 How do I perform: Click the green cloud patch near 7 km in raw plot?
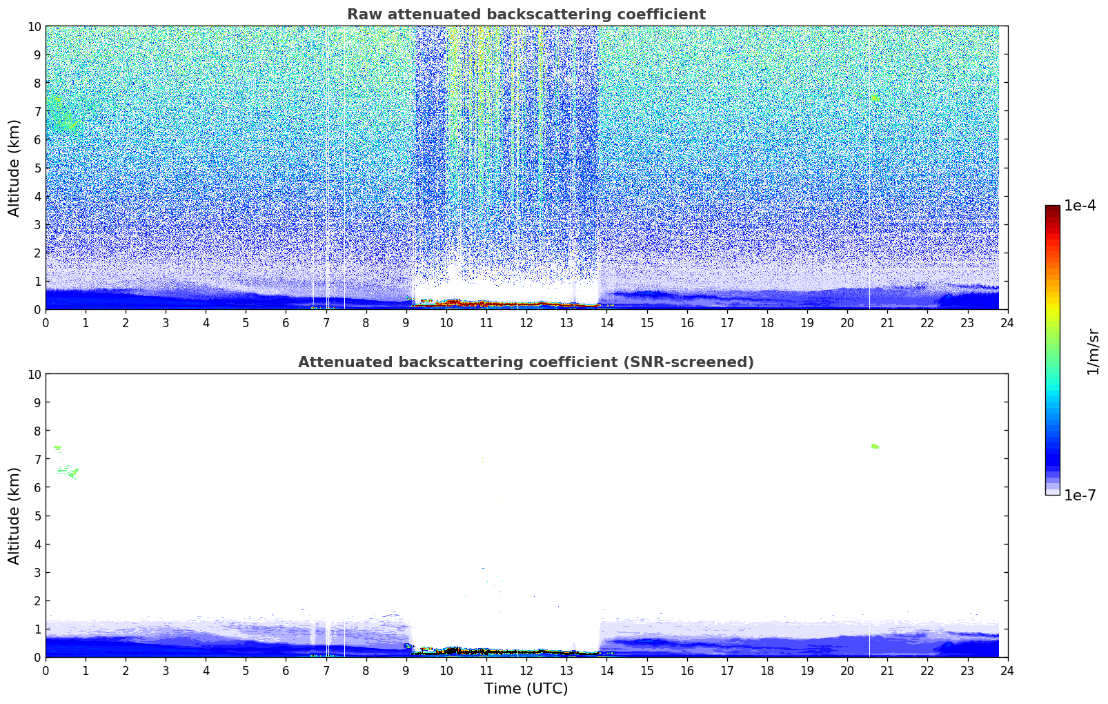point(63,115)
